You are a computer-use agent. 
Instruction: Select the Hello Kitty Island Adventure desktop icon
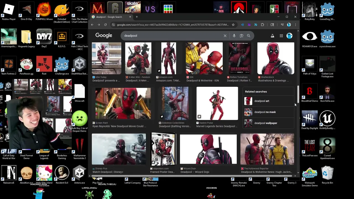[44, 176]
